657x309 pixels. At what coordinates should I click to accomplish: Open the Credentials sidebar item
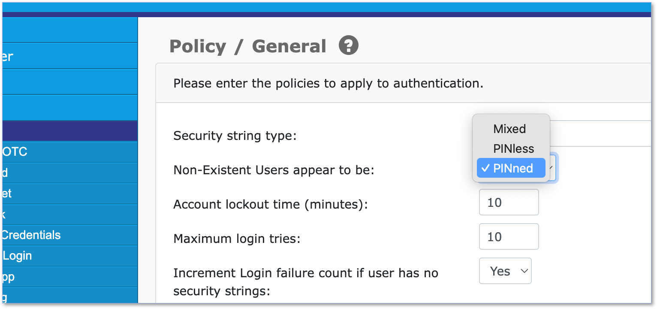(69, 235)
